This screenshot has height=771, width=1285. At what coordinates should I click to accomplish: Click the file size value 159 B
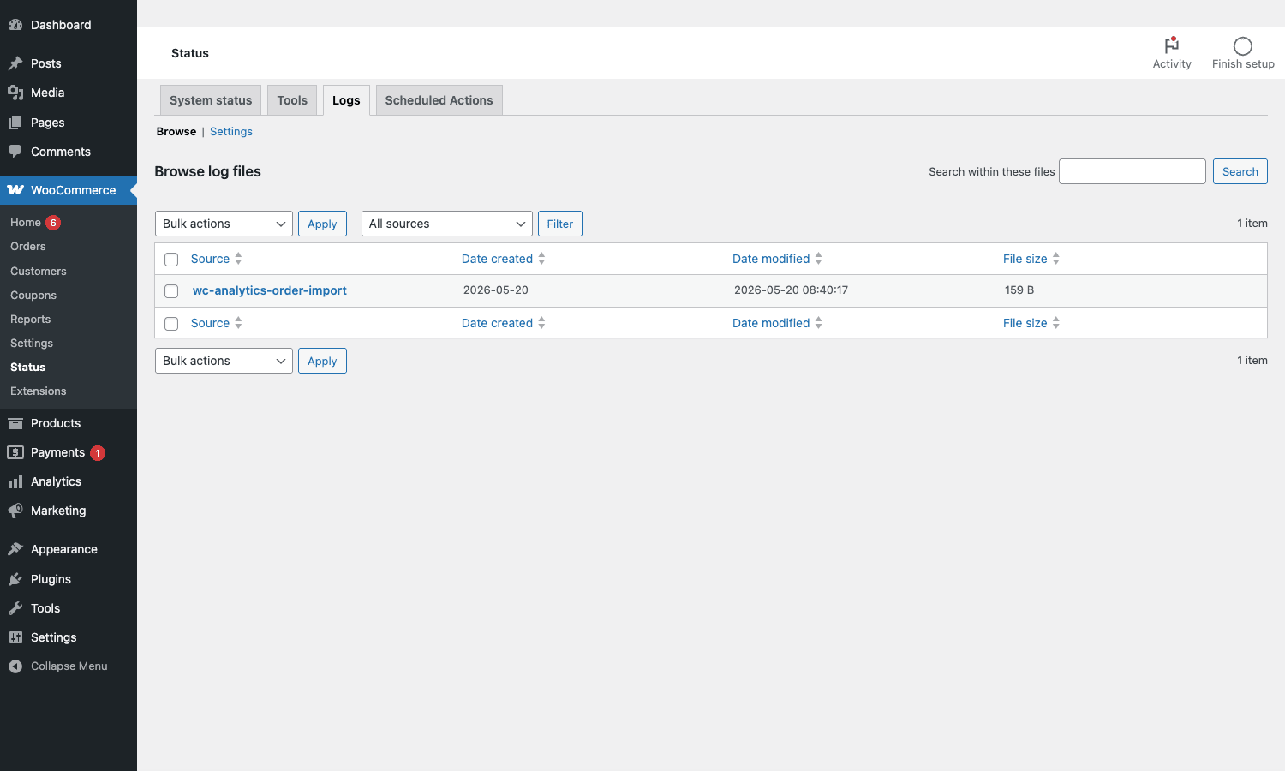pyautogui.click(x=1019, y=290)
